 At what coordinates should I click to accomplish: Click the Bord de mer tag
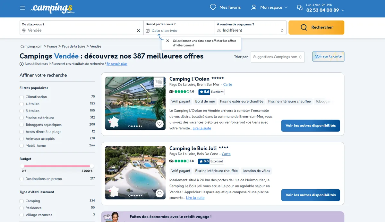[x=205, y=102]
